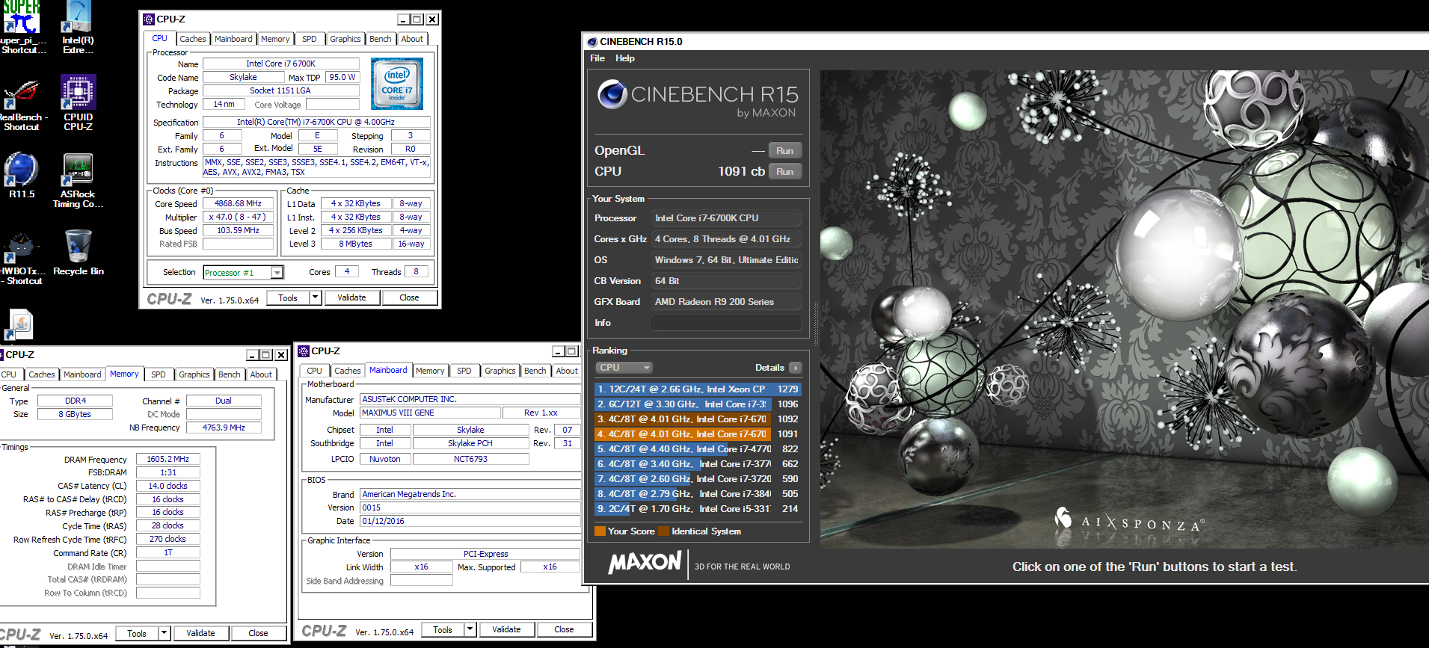
Task: Open the Recycle Bin desktop icon
Action: coord(78,253)
